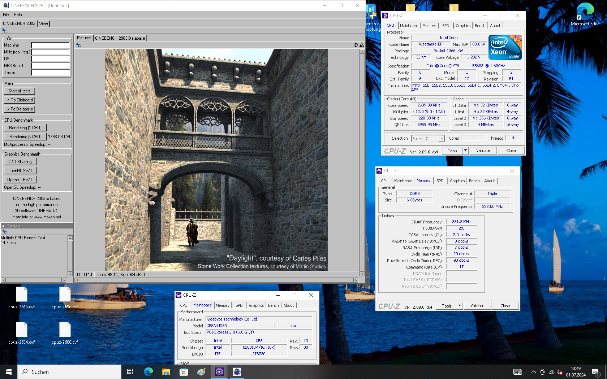
Task: Click the Windows taskbar search box
Action: [x=69, y=372]
